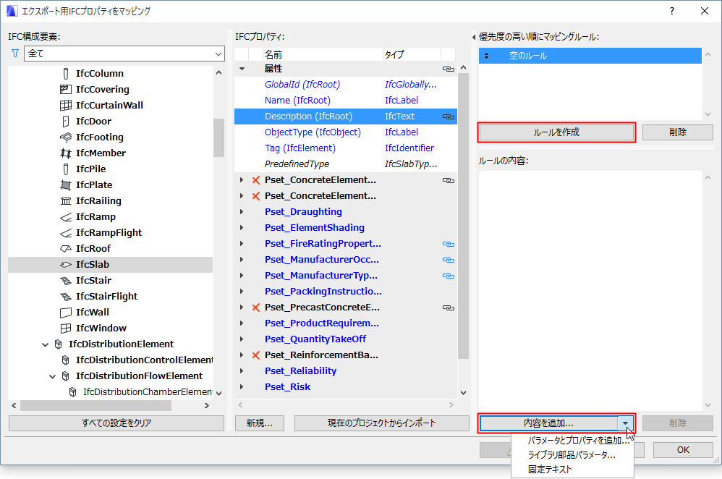Viewport: 722px width, 479px height.
Task: Click the IFC element tree vertical scrollbar
Action: point(218,138)
